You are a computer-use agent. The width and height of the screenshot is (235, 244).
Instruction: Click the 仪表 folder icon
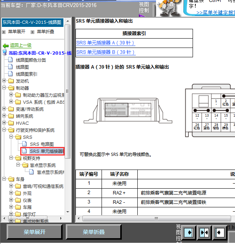tap(18, 200)
